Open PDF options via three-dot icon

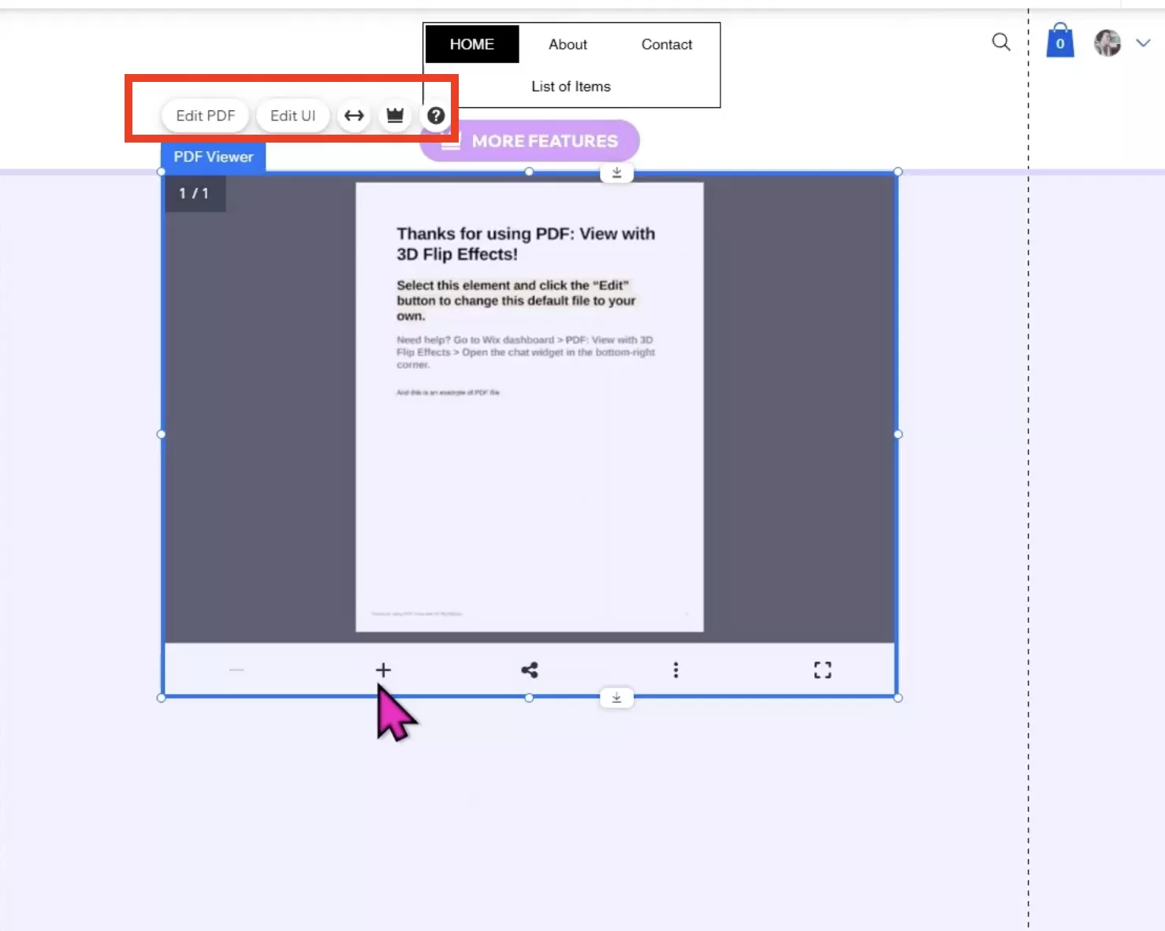676,670
